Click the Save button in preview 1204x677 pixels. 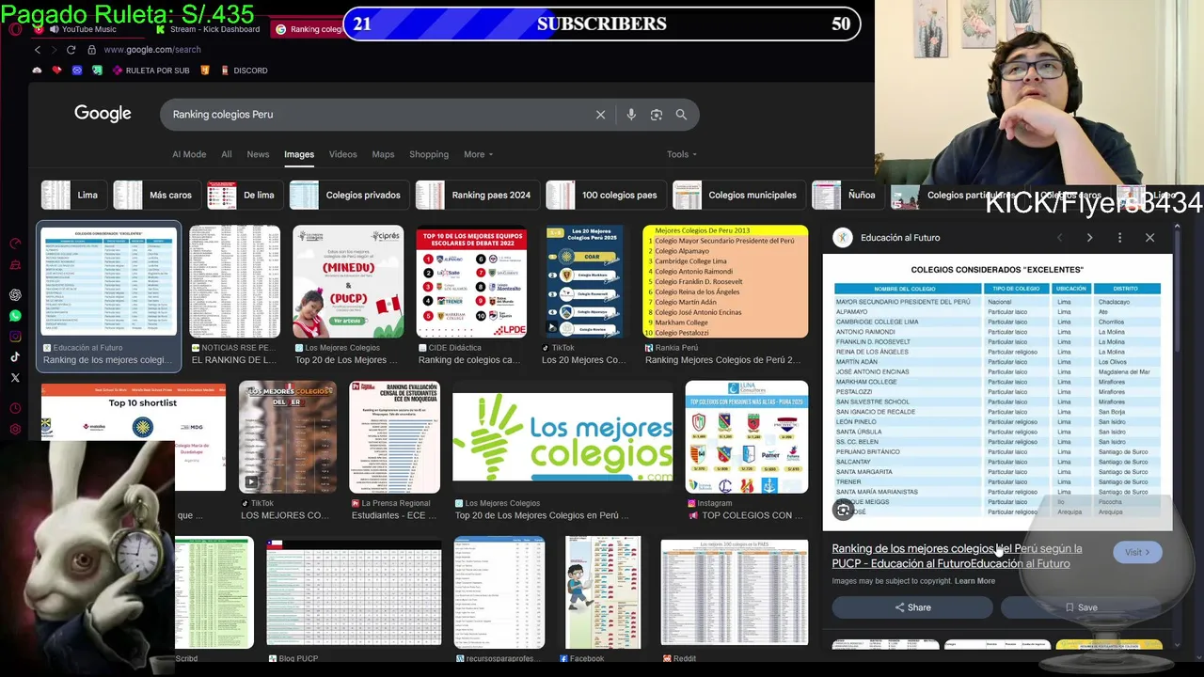pos(1082,607)
